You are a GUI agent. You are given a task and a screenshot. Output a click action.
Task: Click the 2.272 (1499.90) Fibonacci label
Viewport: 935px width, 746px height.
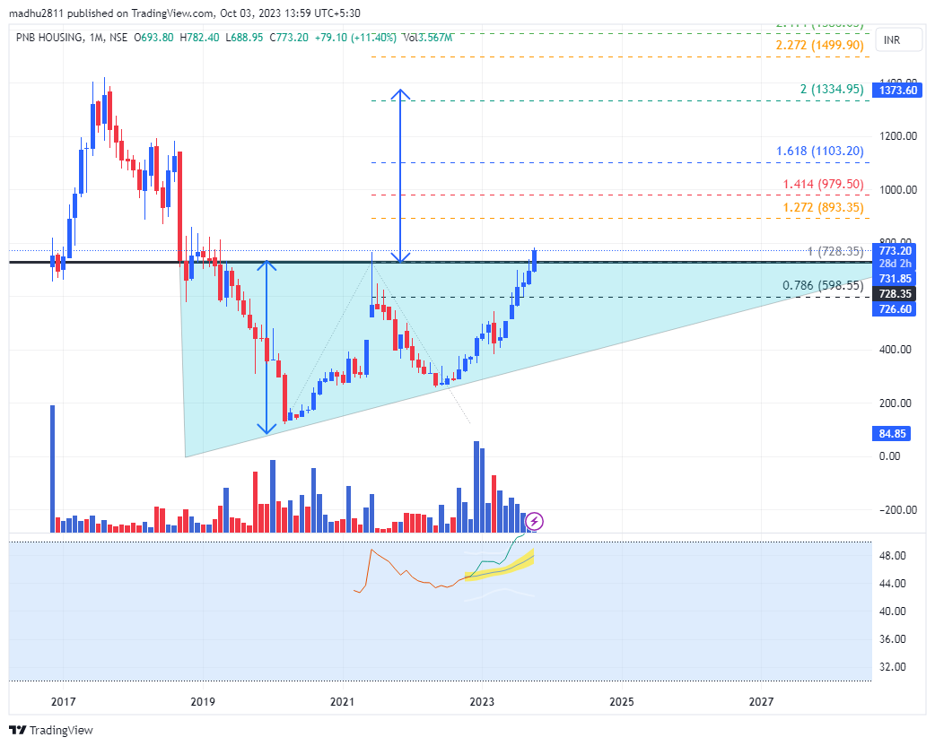[819, 46]
